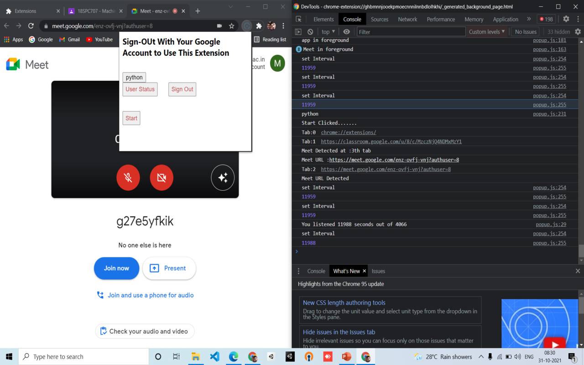Open the green M account avatar
584x365 pixels.
[x=277, y=63]
